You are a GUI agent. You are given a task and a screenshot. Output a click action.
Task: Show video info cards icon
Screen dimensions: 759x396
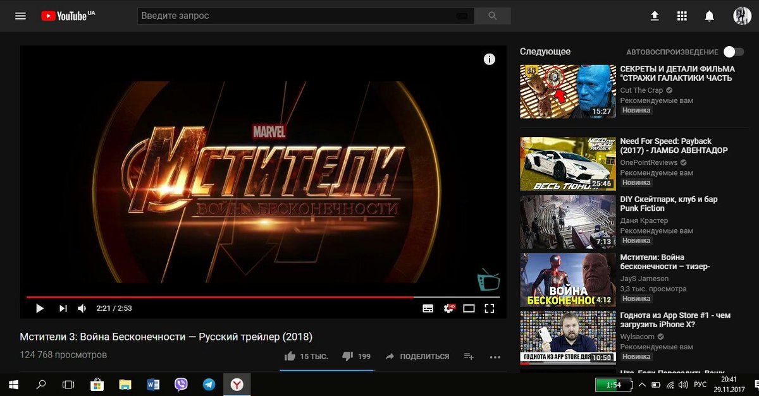coord(489,59)
